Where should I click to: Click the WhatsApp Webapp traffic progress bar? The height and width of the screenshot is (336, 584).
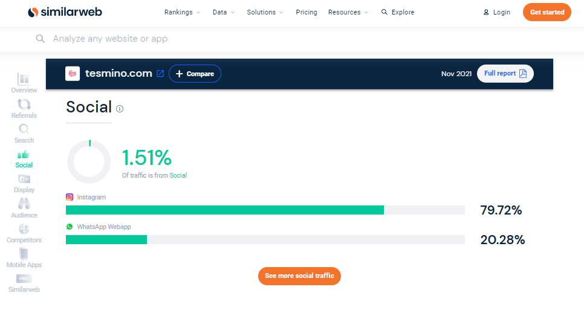pyautogui.click(x=265, y=239)
